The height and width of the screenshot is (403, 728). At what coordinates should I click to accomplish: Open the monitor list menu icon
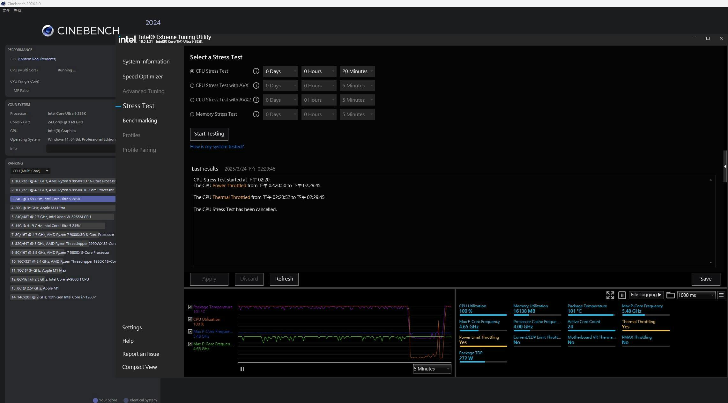point(721,295)
